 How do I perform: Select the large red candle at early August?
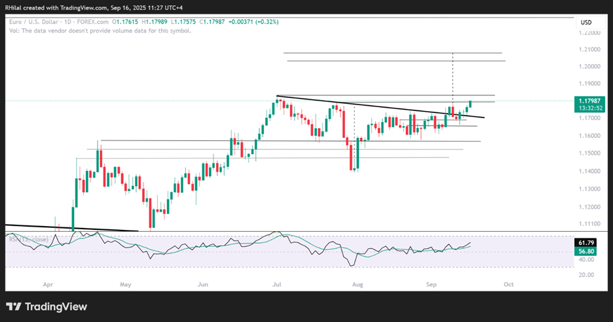351,157
